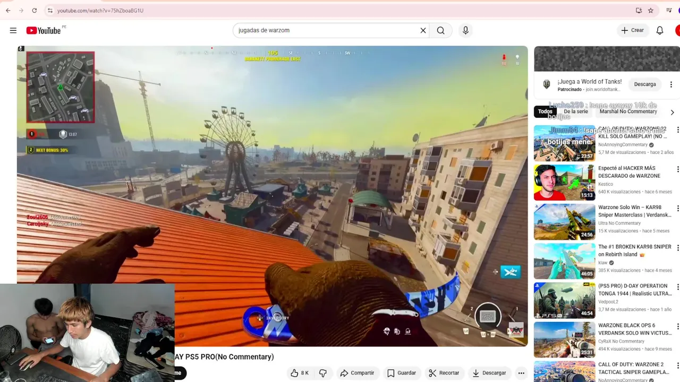
Task: Clear the search query with the X
Action: point(423,30)
